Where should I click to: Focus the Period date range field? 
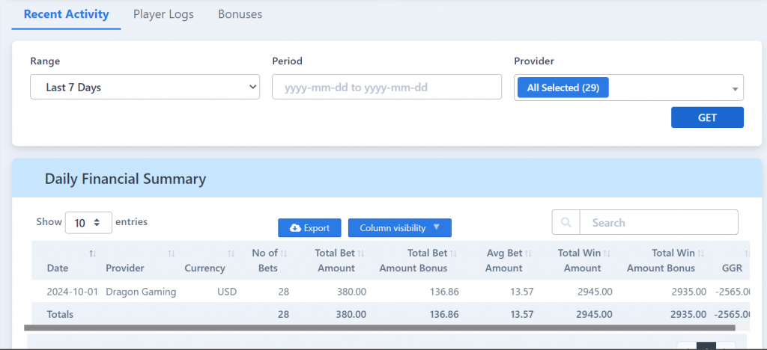click(x=387, y=87)
